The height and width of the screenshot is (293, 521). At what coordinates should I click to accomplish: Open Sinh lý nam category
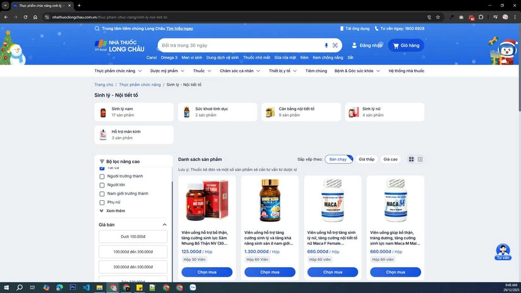134,112
